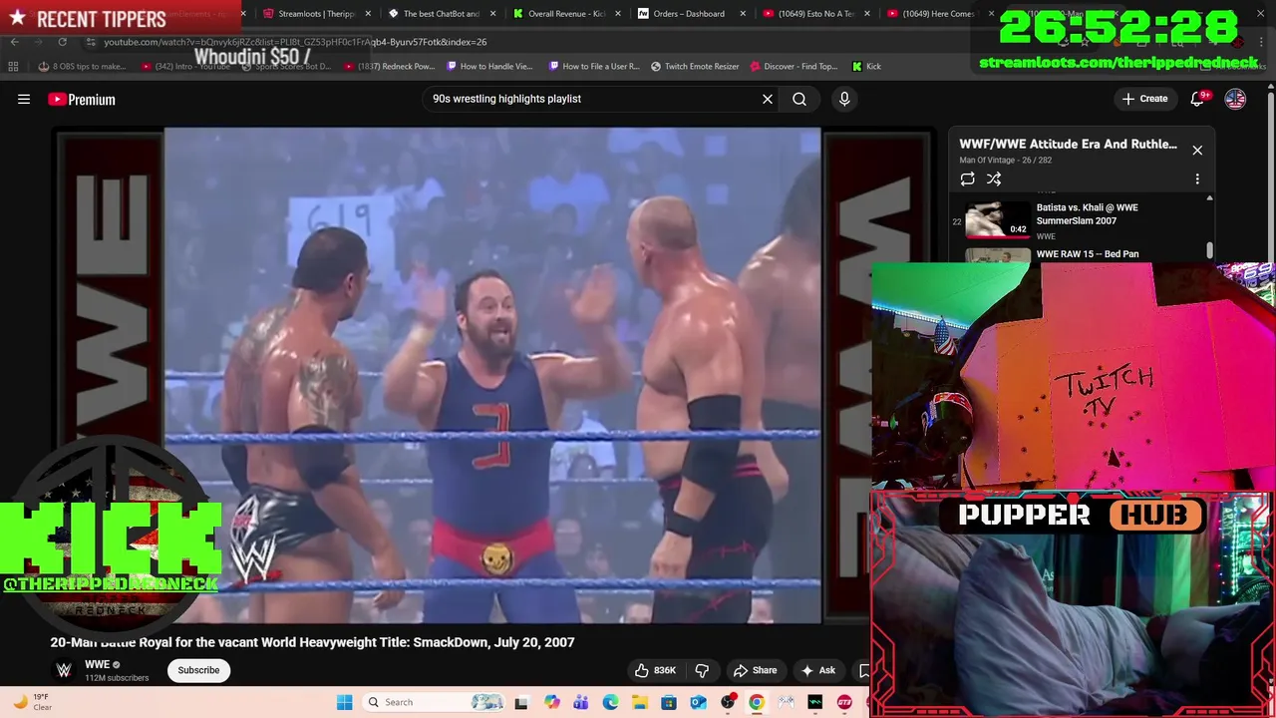Switch to Esto No A Ter tab

click(x=813, y=14)
